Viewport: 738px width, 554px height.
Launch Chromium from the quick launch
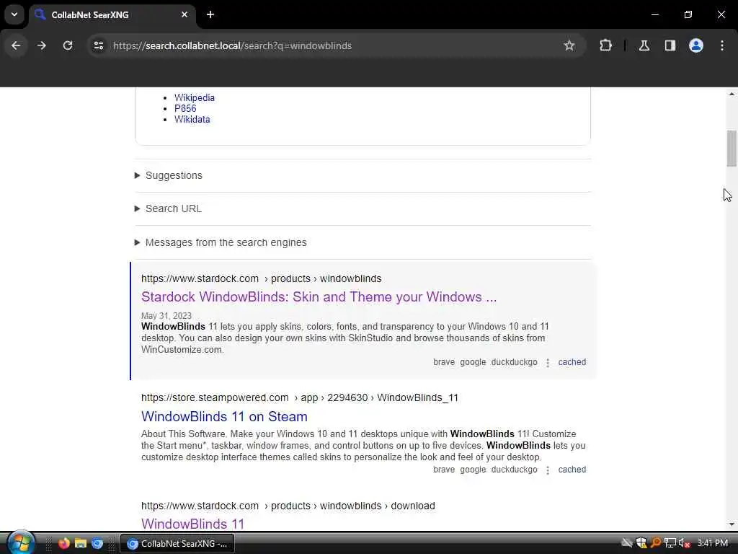tap(97, 543)
